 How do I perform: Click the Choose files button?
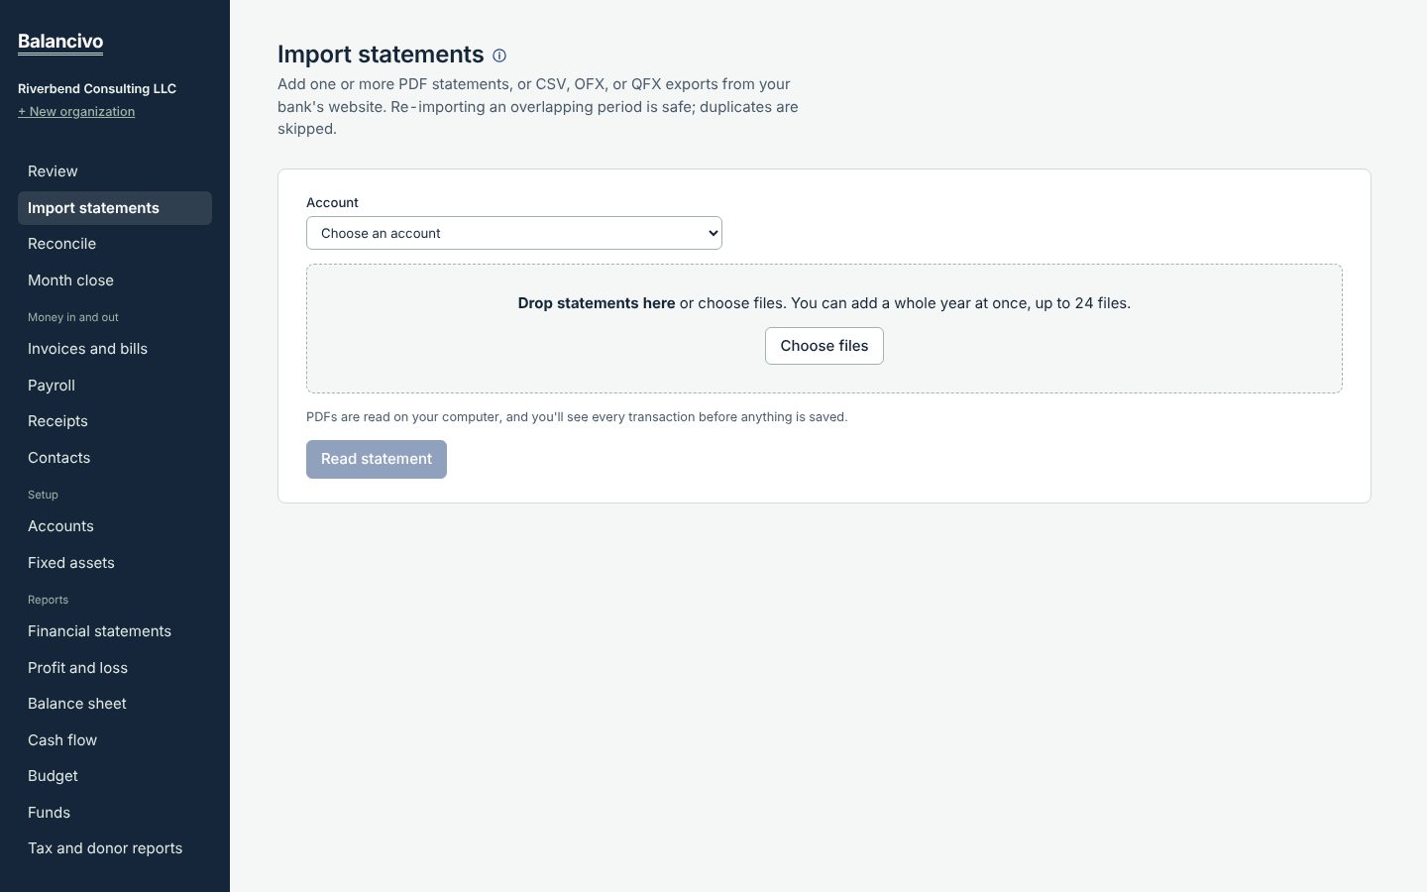click(x=824, y=346)
